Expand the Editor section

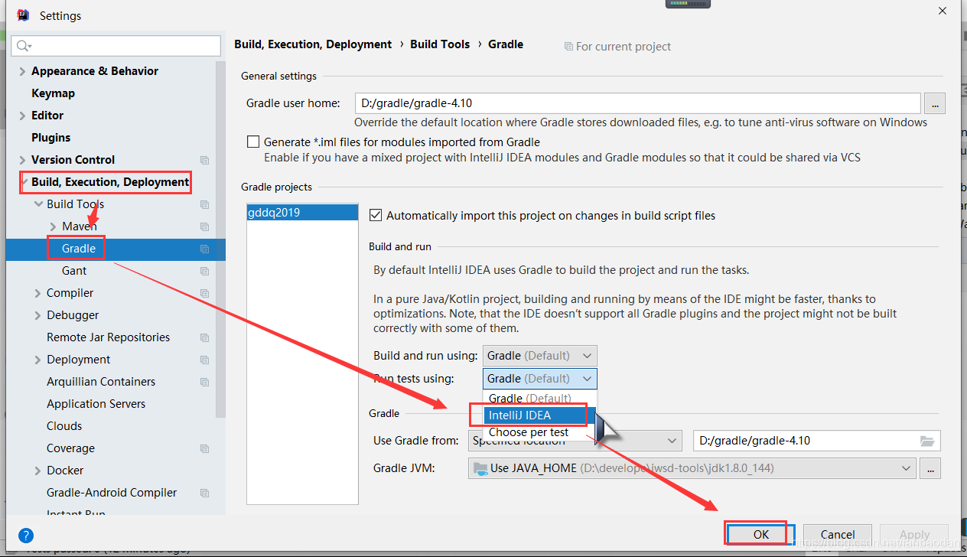22,116
